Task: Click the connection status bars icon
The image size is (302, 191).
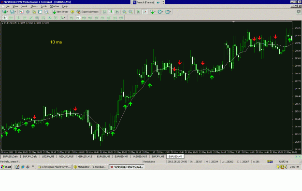Action: click(x=270, y=162)
